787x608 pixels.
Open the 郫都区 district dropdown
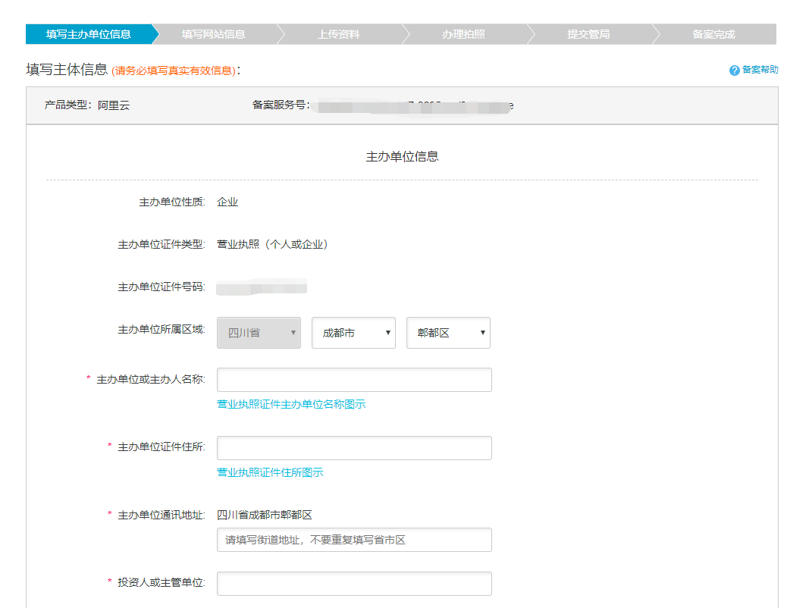point(448,332)
